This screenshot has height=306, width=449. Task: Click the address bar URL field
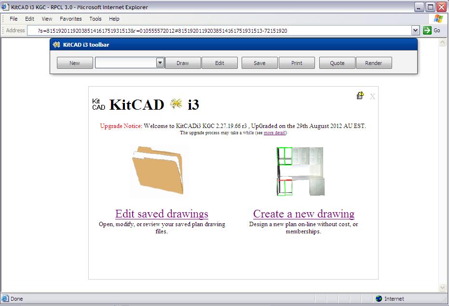click(x=219, y=31)
